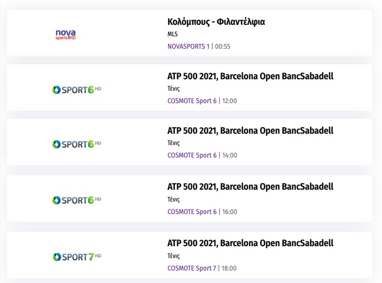The width and height of the screenshot is (382, 283).
Task: Open Barcelona Open title in the 16:00 listing
Action: 250,187
